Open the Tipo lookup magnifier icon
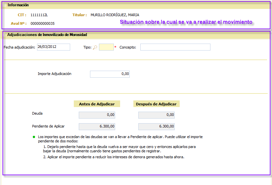 [x=95, y=47]
